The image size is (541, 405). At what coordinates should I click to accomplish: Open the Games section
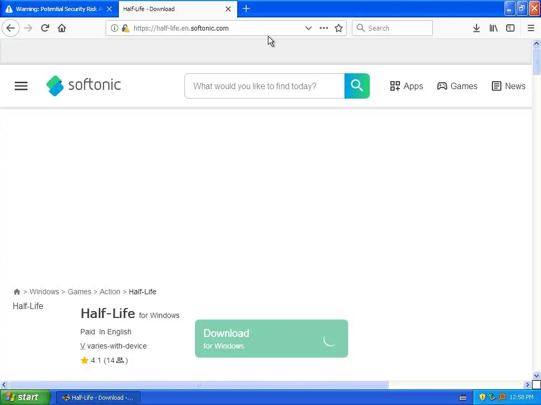tap(458, 86)
